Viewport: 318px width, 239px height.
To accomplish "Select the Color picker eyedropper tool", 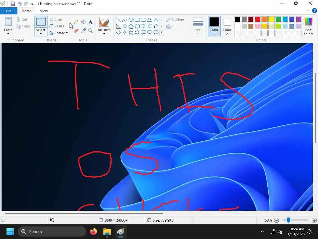I will 83,31.
